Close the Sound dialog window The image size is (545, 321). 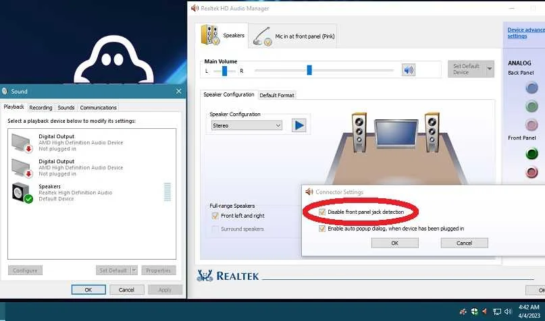179,91
